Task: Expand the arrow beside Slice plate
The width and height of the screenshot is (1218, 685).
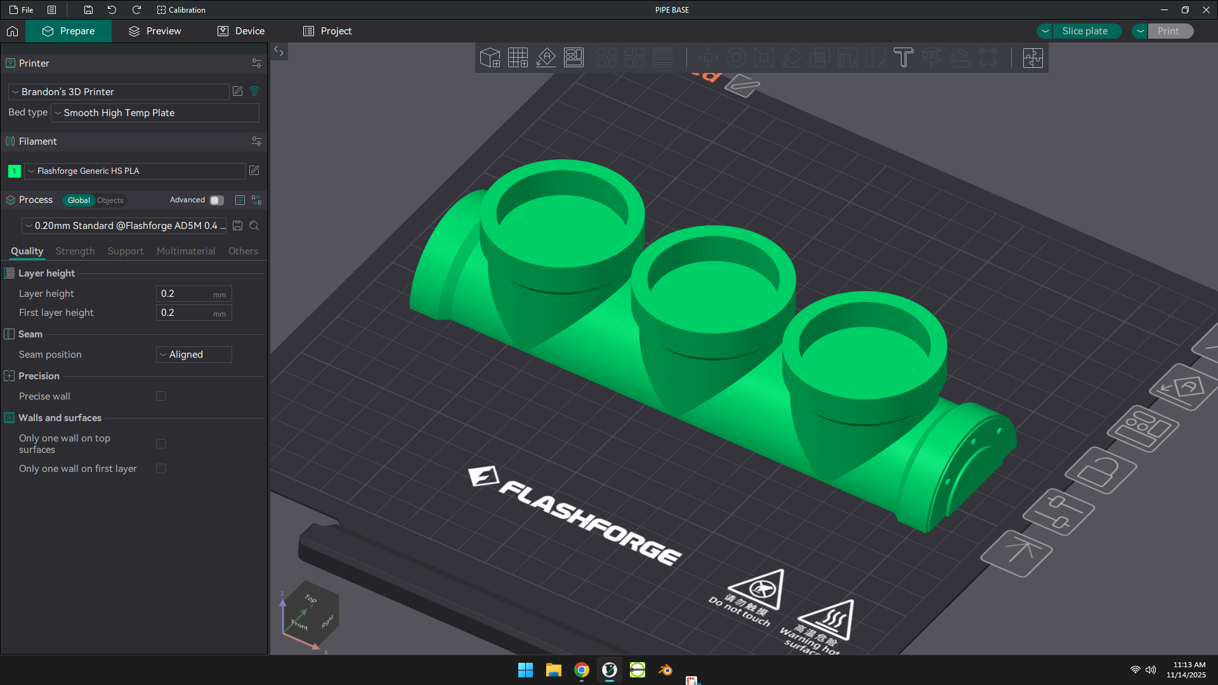Action: 1045,31
